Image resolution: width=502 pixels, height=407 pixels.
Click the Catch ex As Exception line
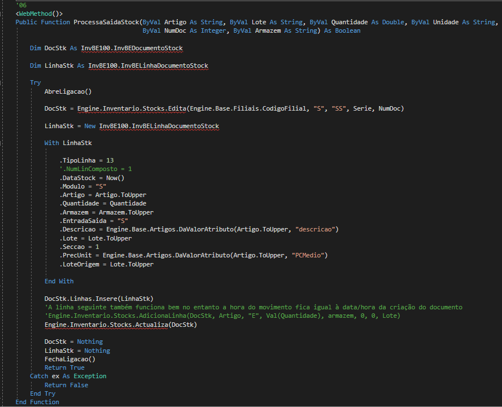coord(68,376)
